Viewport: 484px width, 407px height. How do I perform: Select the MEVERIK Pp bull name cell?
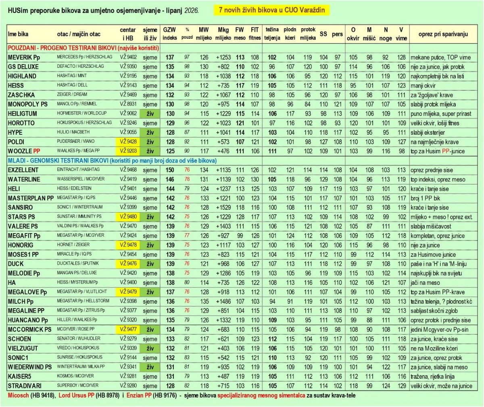pyautogui.click(x=24, y=57)
